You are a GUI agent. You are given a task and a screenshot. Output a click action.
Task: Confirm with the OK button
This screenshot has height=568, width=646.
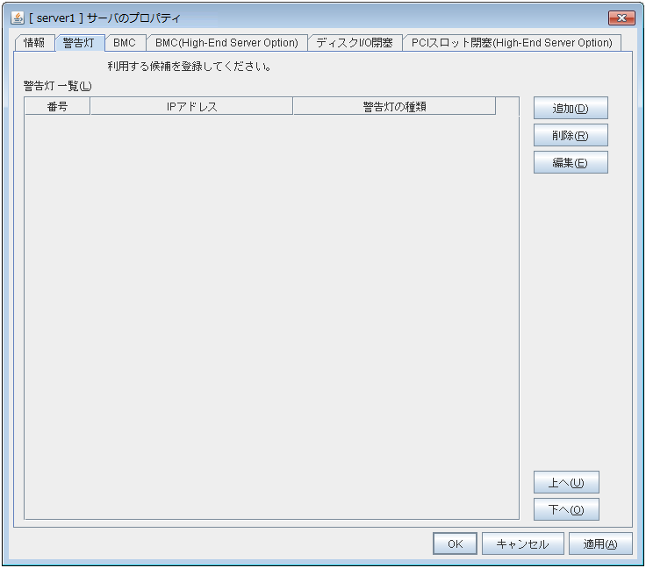pyautogui.click(x=455, y=544)
